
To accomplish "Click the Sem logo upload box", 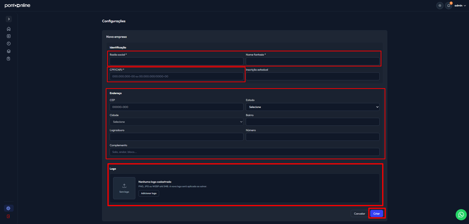I will [x=124, y=188].
